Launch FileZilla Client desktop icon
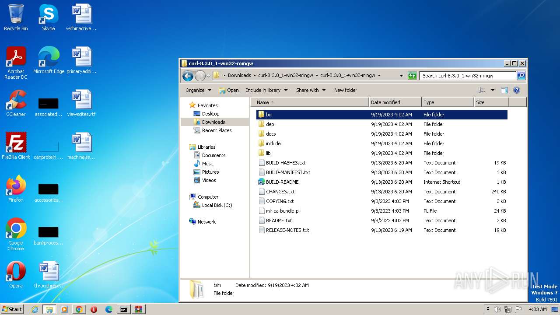The height and width of the screenshot is (315, 560). [16, 146]
